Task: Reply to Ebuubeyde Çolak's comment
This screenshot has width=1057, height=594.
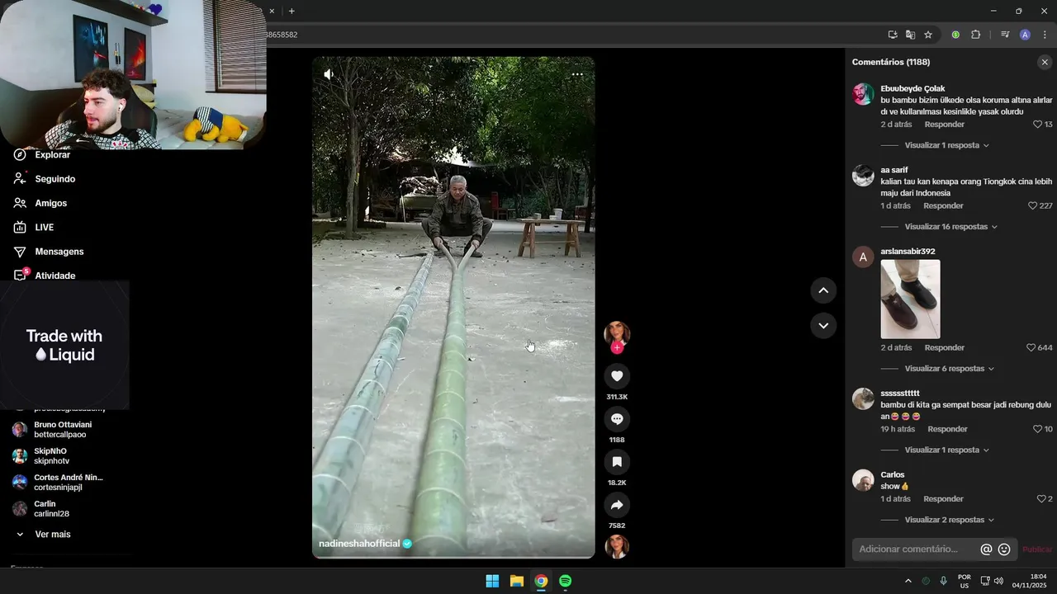Action: pos(945,125)
